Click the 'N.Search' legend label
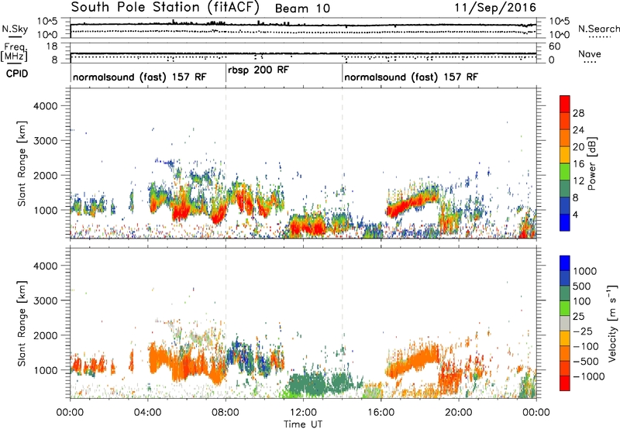 (599, 29)
